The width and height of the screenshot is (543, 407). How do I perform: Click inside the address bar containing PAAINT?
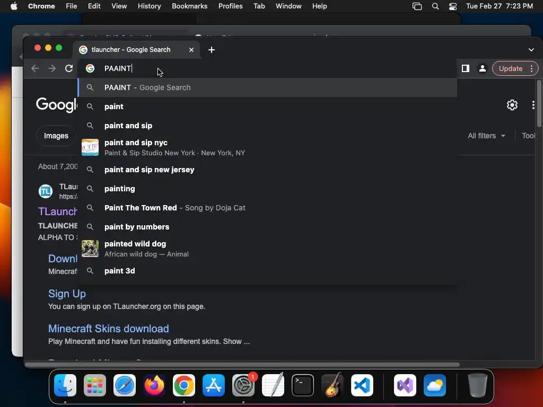point(267,68)
